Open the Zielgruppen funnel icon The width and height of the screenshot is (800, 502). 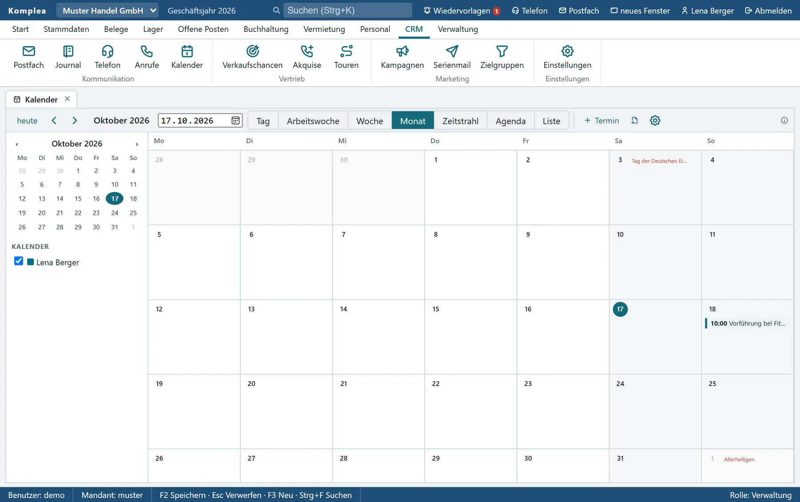502,57
